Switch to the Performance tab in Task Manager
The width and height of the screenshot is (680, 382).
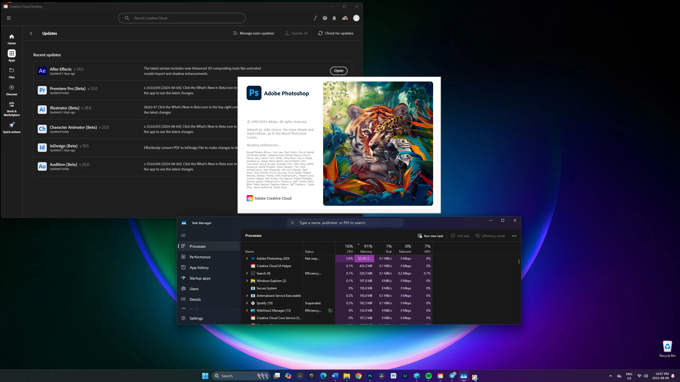click(x=200, y=257)
